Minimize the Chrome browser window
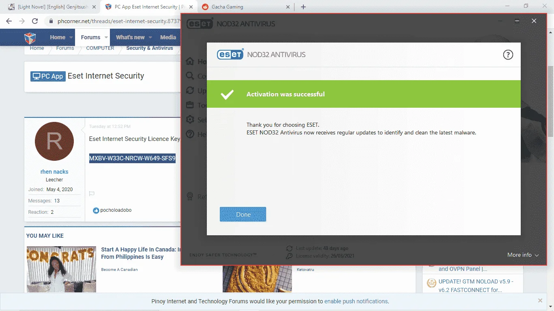The width and height of the screenshot is (554, 311). point(507,6)
